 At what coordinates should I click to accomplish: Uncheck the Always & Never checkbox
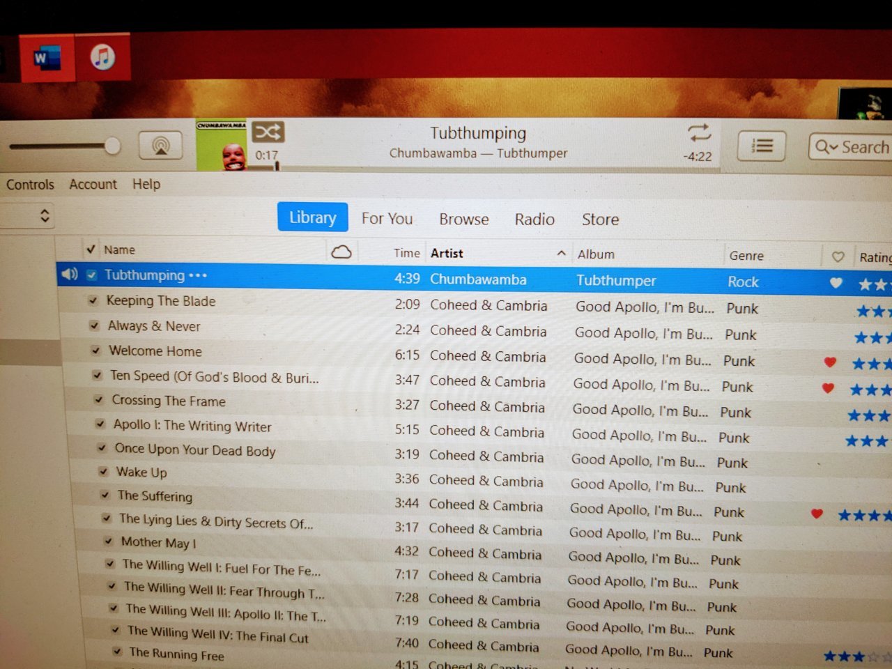[x=94, y=325]
